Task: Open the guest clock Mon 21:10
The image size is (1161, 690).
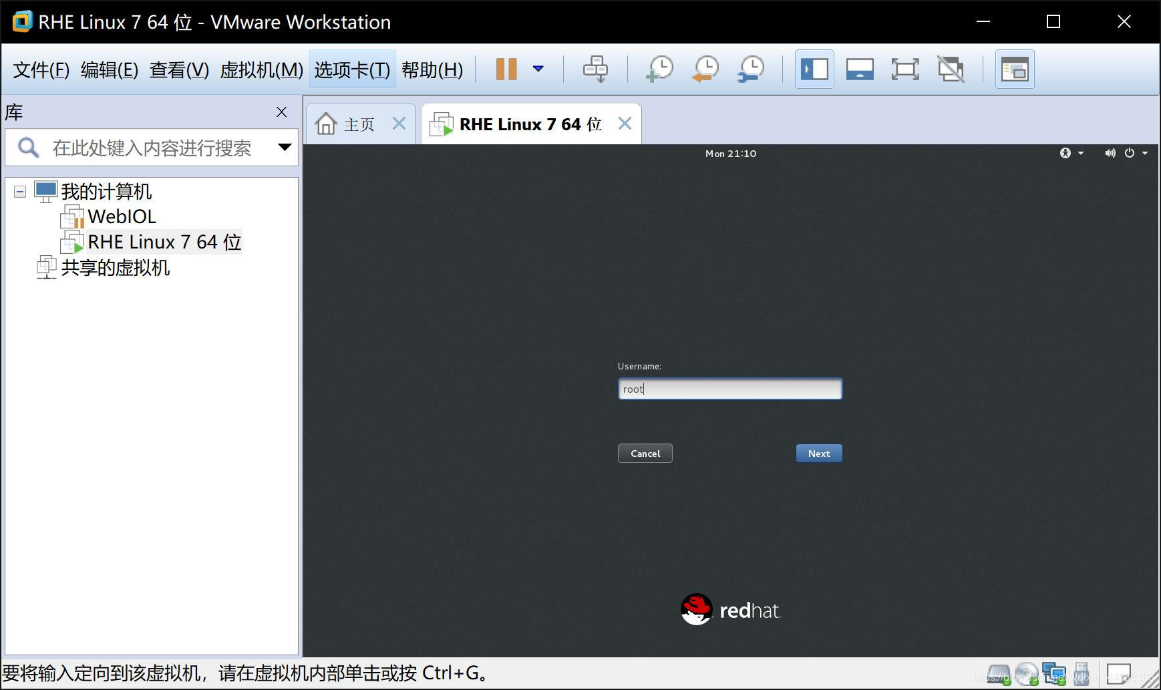Action: pos(731,154)
